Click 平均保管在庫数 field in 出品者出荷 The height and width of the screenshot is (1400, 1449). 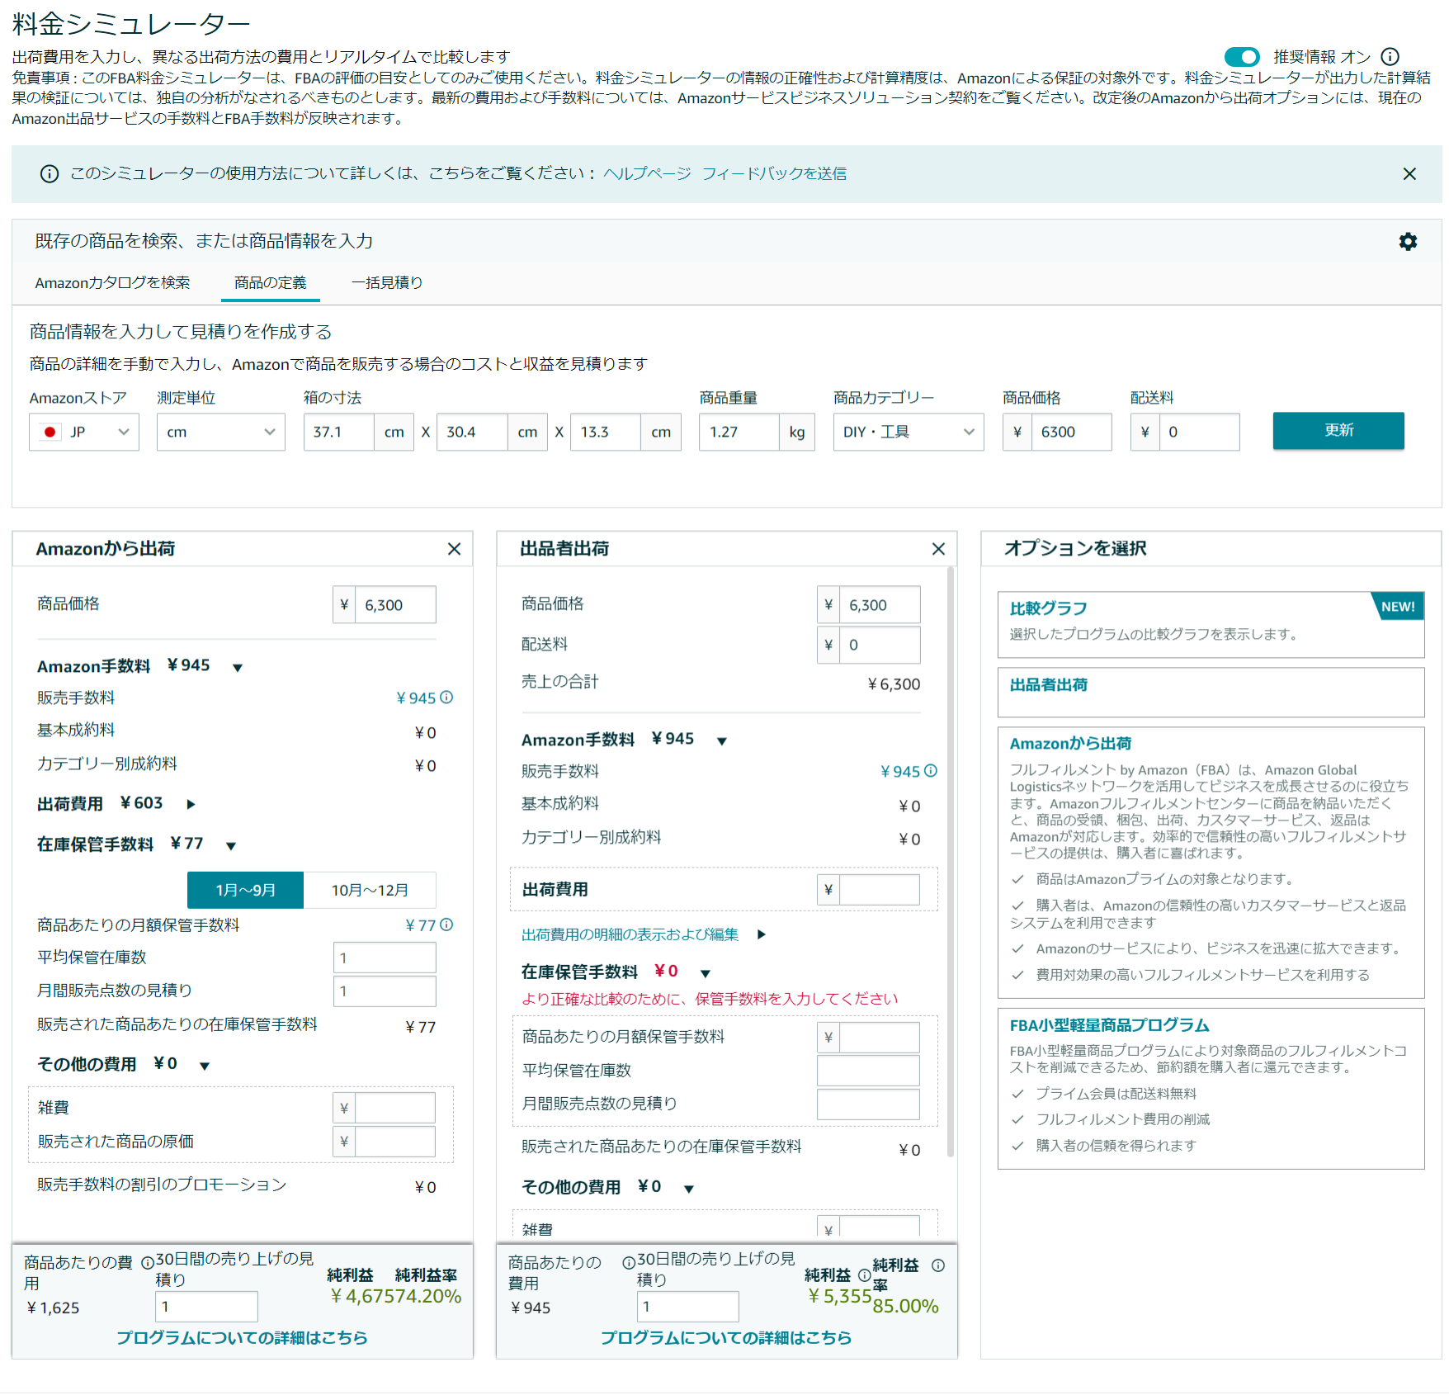[x=868, y=1071]
